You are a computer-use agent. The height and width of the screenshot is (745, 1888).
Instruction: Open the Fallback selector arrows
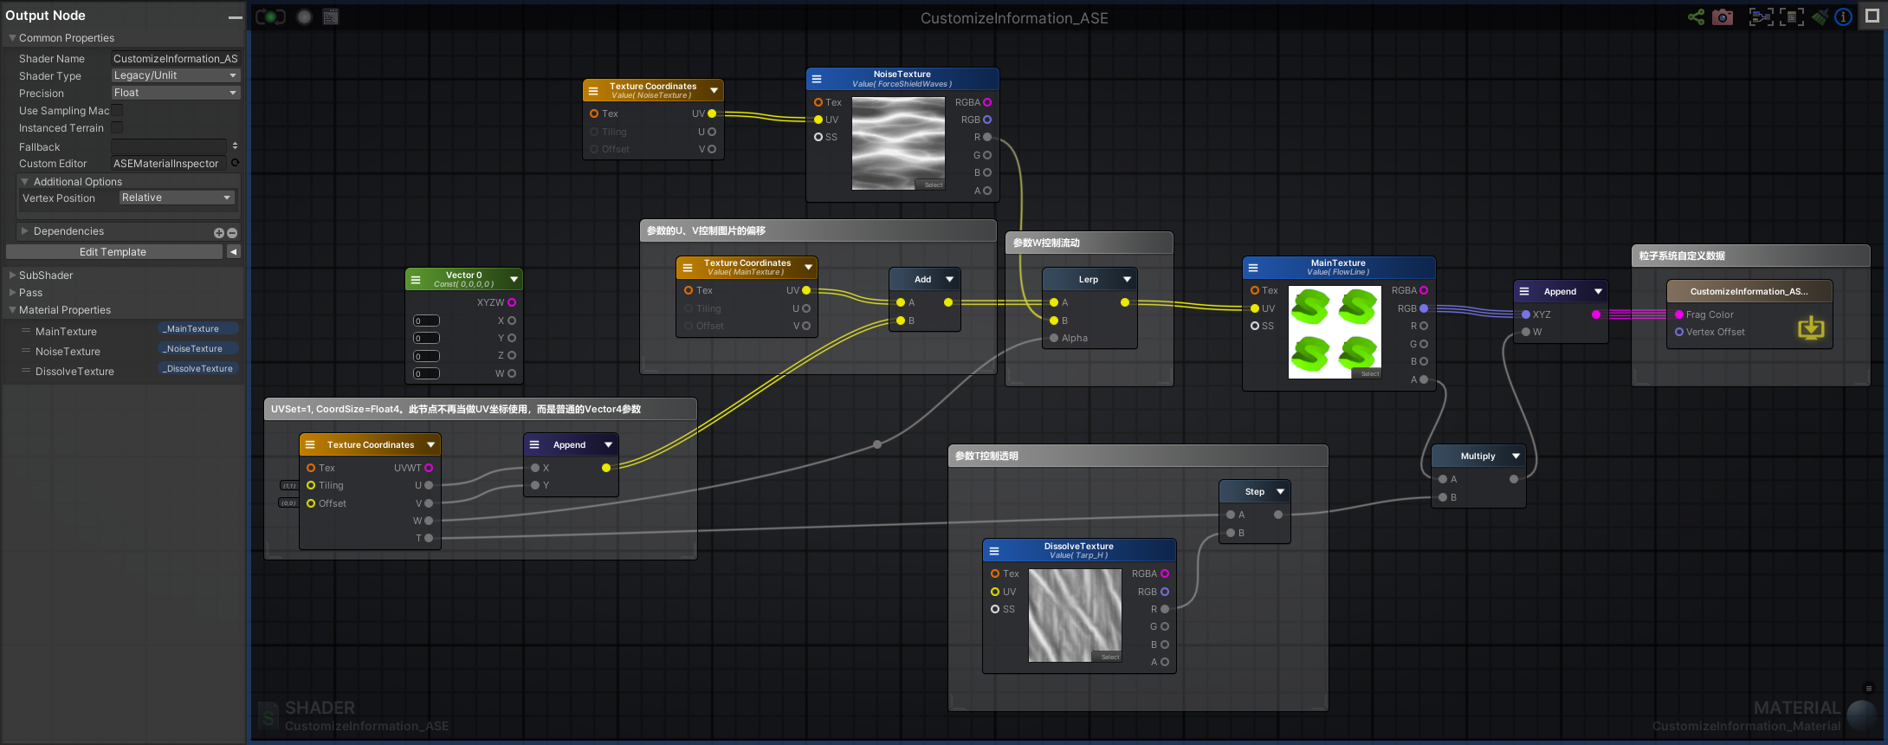235,146
